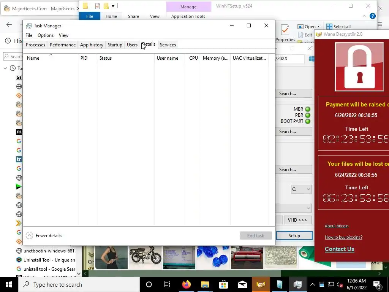
Task: Click the Search... button above the C: dropdown
Action: pyautogui.click(x=294, y=169)
